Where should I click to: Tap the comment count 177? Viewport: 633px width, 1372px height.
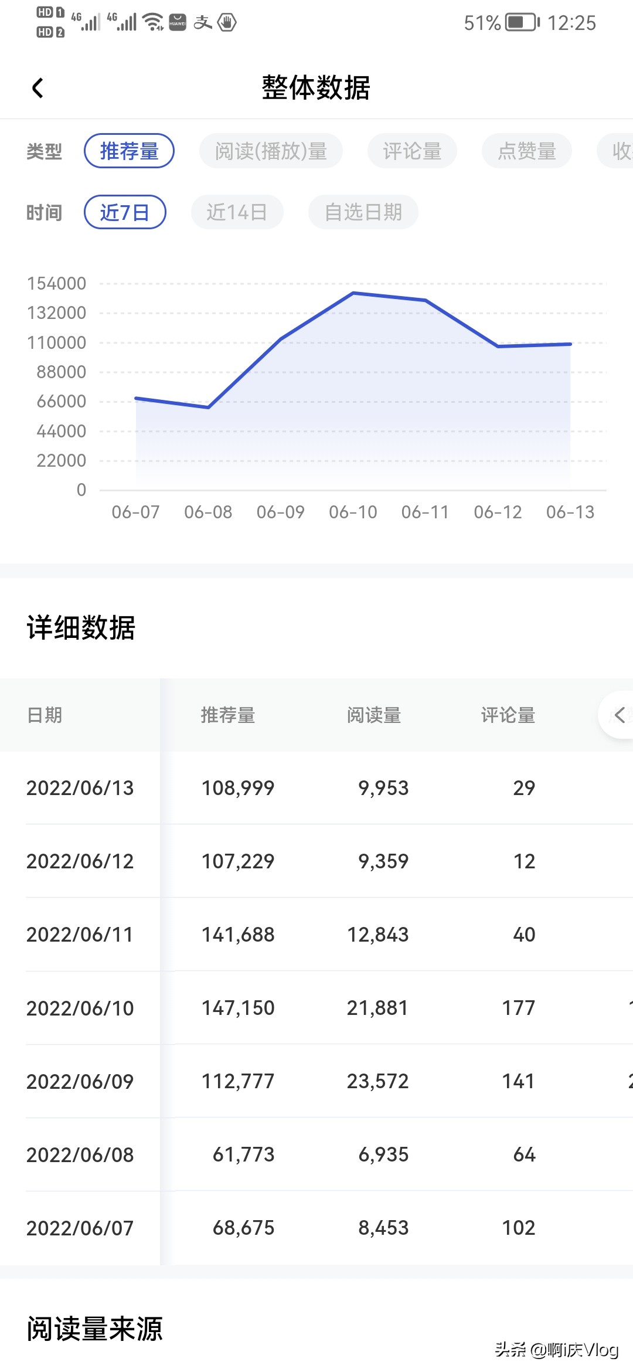519,1007
